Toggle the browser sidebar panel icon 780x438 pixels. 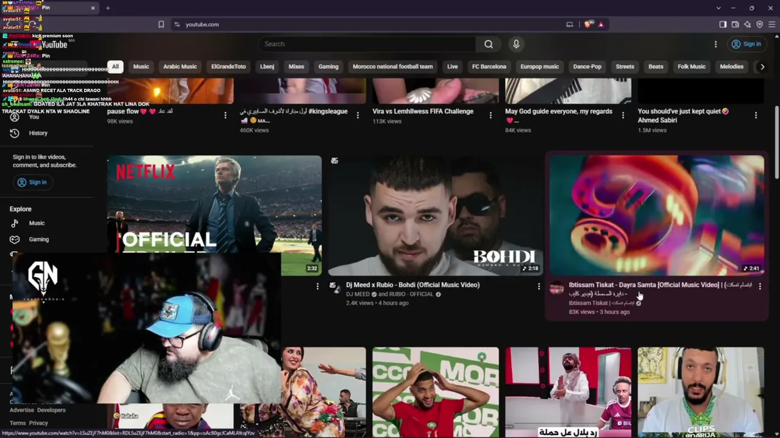723,24
